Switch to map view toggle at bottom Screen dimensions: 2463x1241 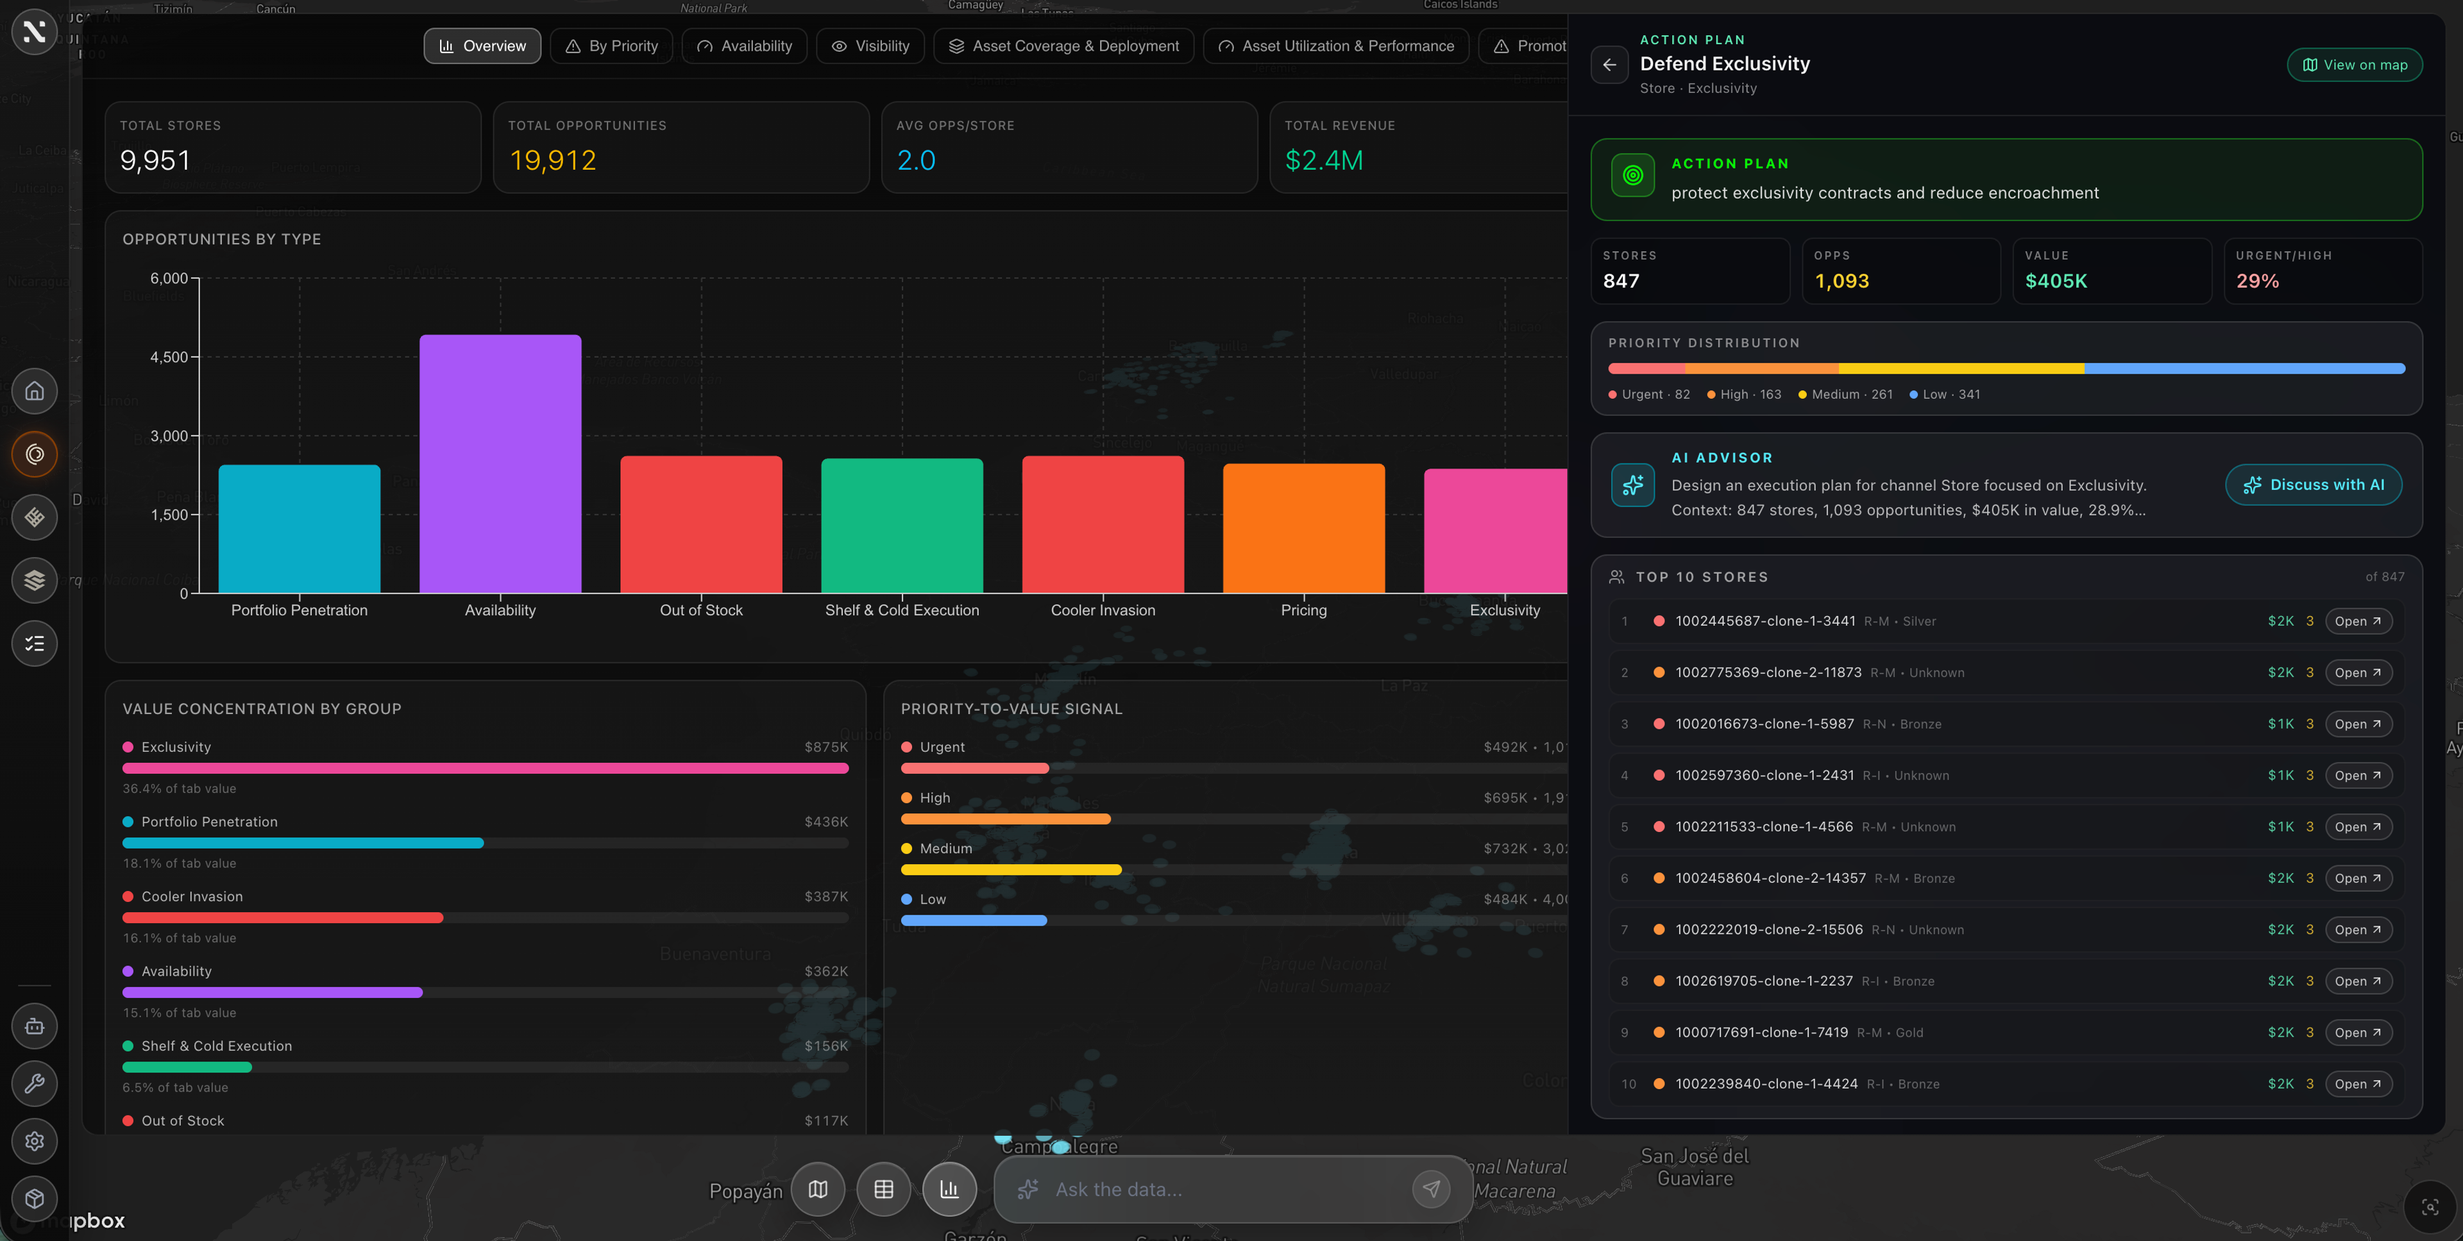(x=818, y=1190)
